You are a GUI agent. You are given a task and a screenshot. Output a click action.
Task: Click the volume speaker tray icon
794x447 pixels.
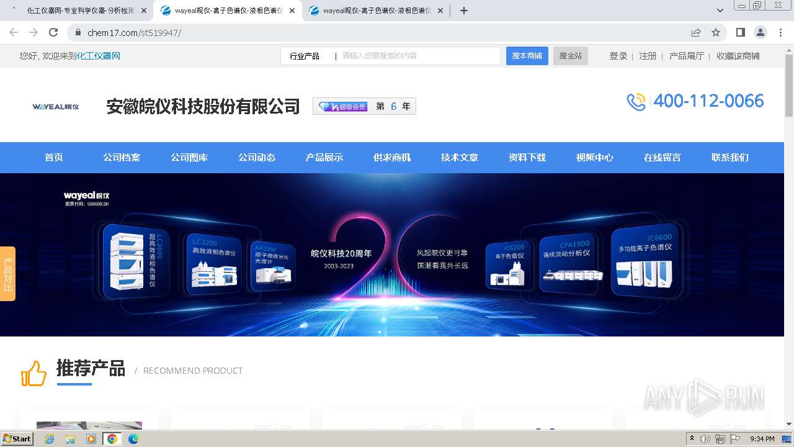pyautogui.click(x=705, y=439)
